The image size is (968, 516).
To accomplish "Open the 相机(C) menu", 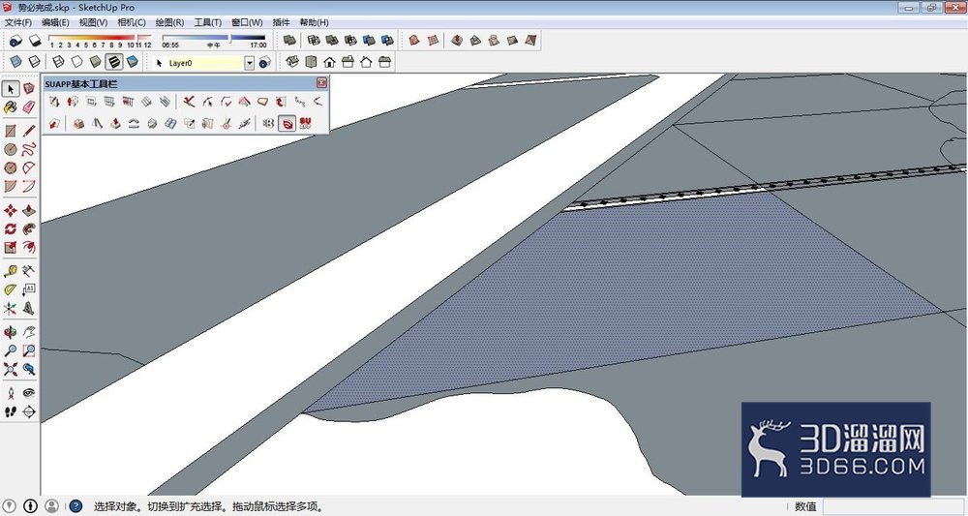I will (x=132, y=22).
